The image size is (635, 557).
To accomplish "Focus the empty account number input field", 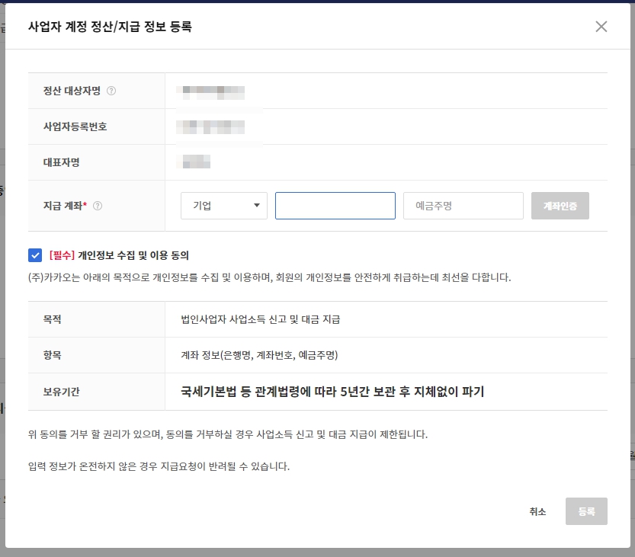I will (x=335, y=205).
